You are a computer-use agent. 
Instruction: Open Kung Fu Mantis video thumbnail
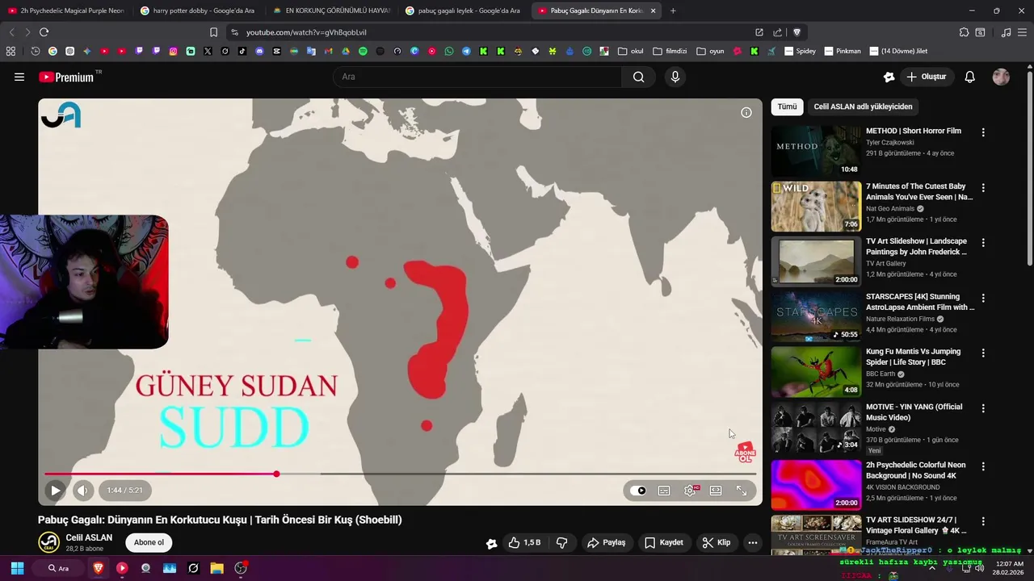[816, 371]
